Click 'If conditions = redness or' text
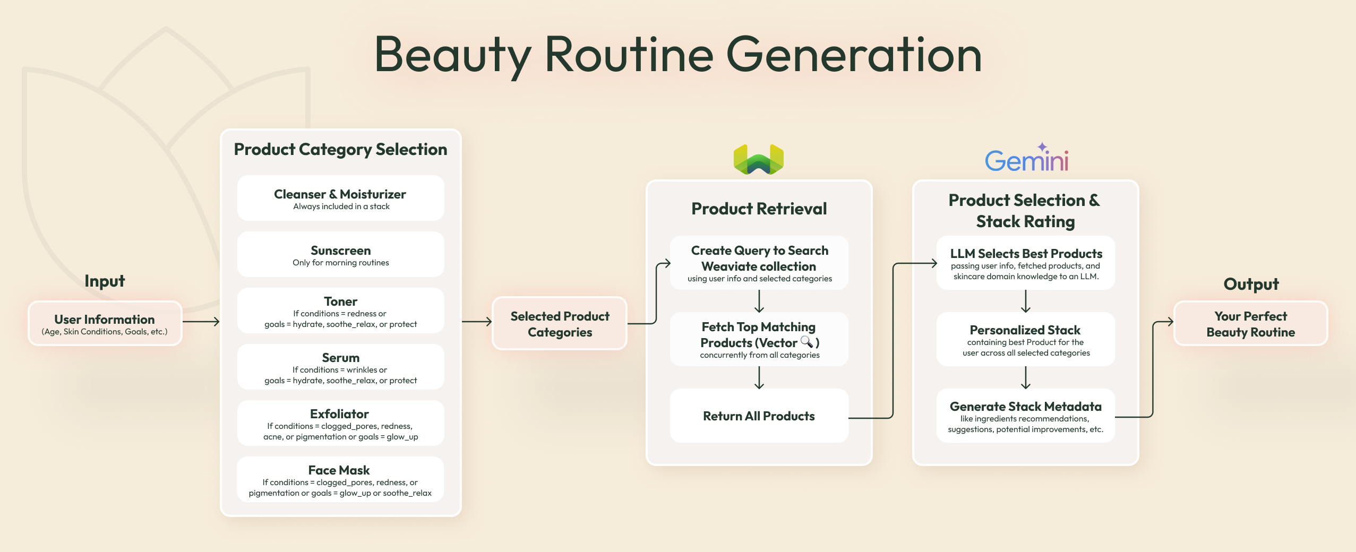This screenshot has height=552, width=1356. click(340, 314)
